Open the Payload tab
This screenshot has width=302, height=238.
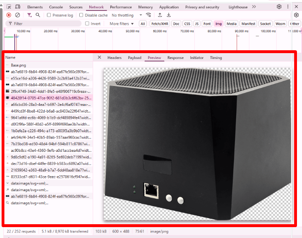[135, 58]
